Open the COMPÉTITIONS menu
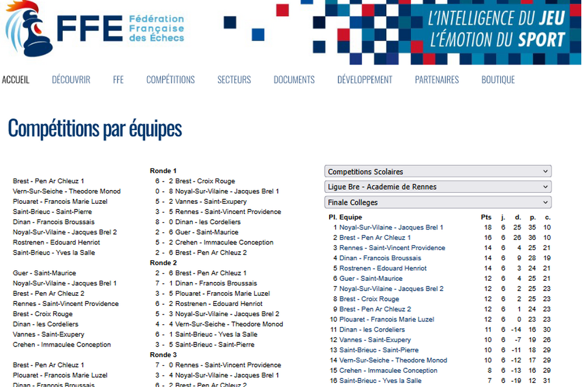Image resolution: width=584 pixels, height=387 pixels. point(171,80)
